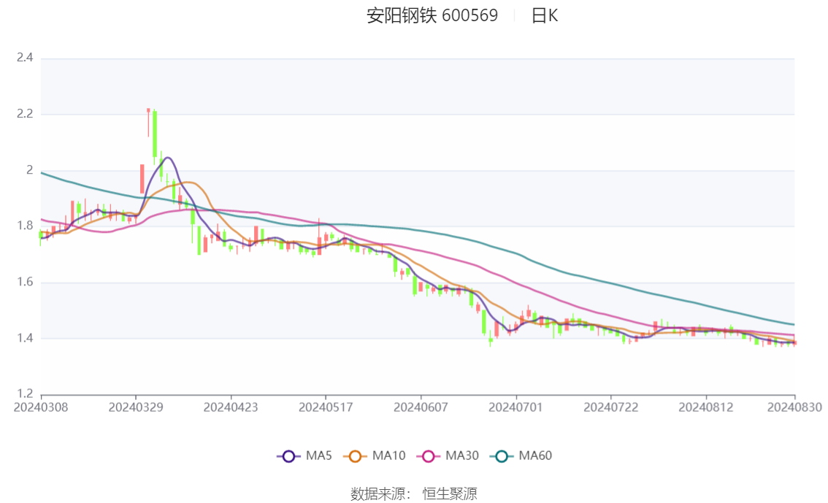Click the 20240812 x-axis date label

tap(705, 407)
